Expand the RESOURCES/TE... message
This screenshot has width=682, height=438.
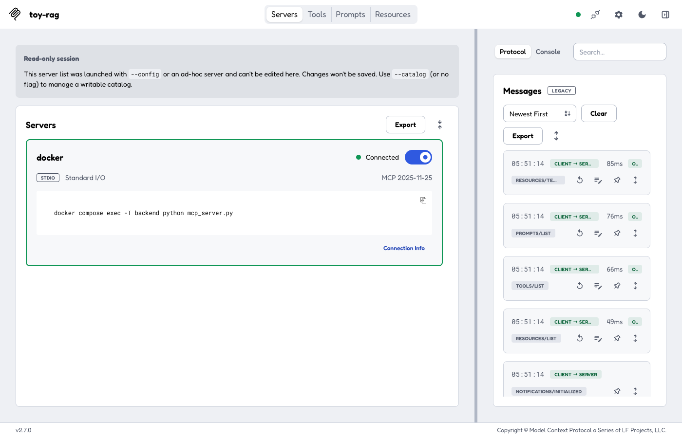point(635,180)
